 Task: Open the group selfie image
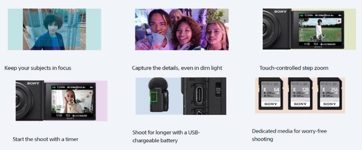point(182,29)
